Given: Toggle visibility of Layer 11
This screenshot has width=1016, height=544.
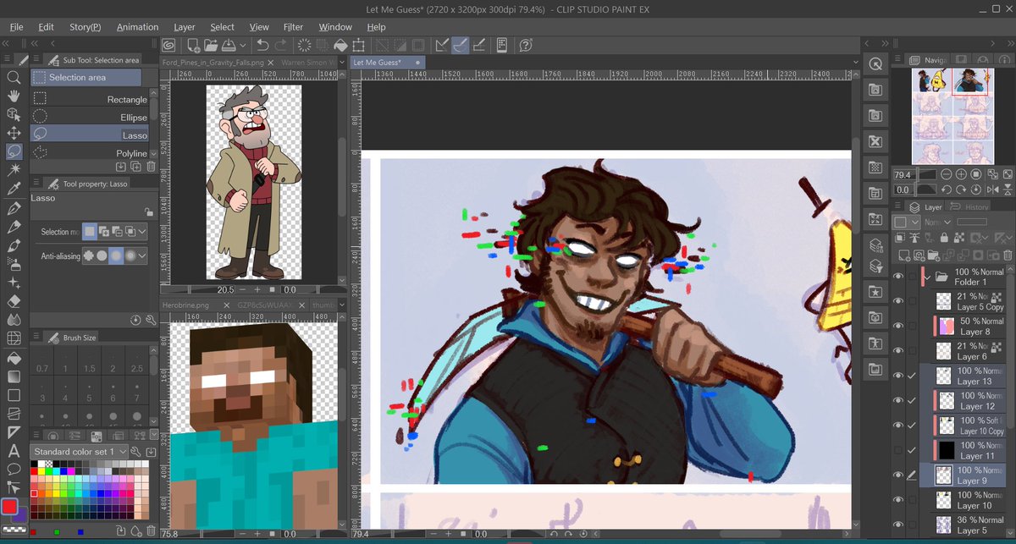Looking at the screenshot, I should tap(898, 450).
